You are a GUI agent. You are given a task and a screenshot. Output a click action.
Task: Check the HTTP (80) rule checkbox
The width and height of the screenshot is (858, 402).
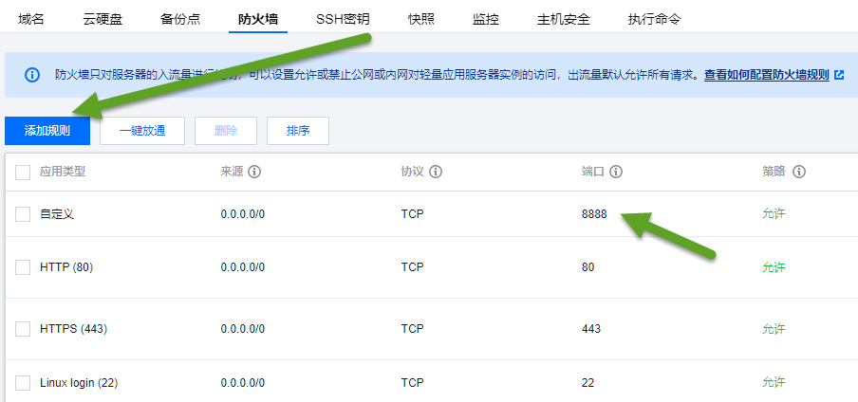(23, 267)
